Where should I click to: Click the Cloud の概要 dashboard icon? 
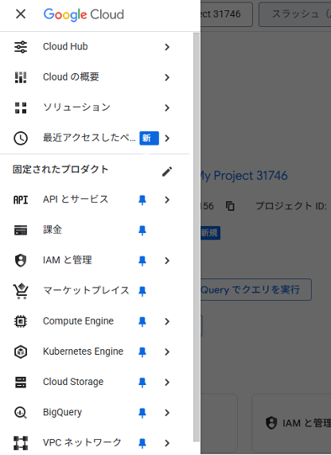[x=21, y=77]
